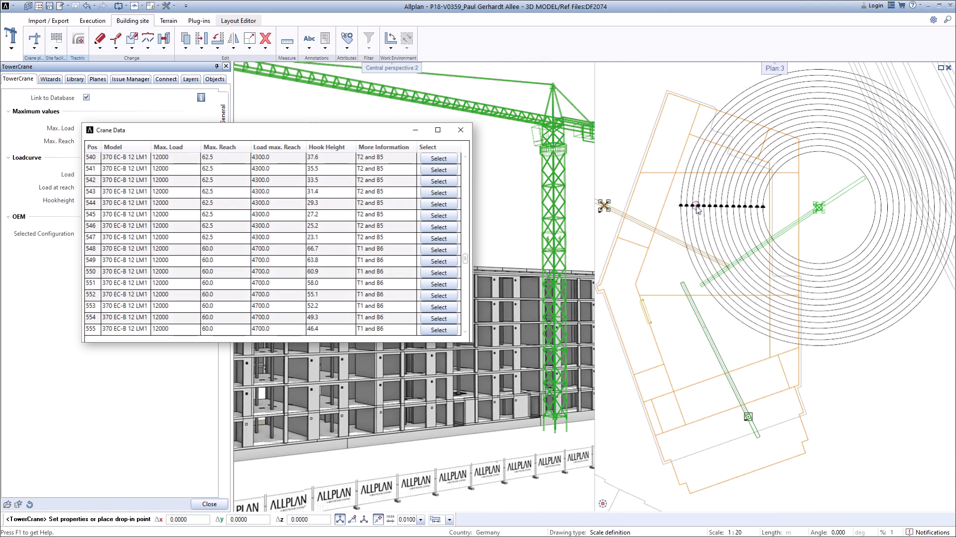Select the Tractrix curve tool
The height and width of the screenshot is (537, 956).
[78, 38]
